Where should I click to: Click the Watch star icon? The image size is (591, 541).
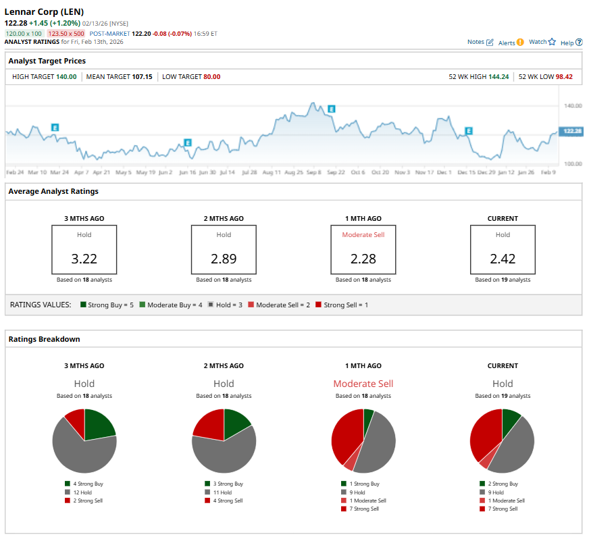click(x=552, y=42)
